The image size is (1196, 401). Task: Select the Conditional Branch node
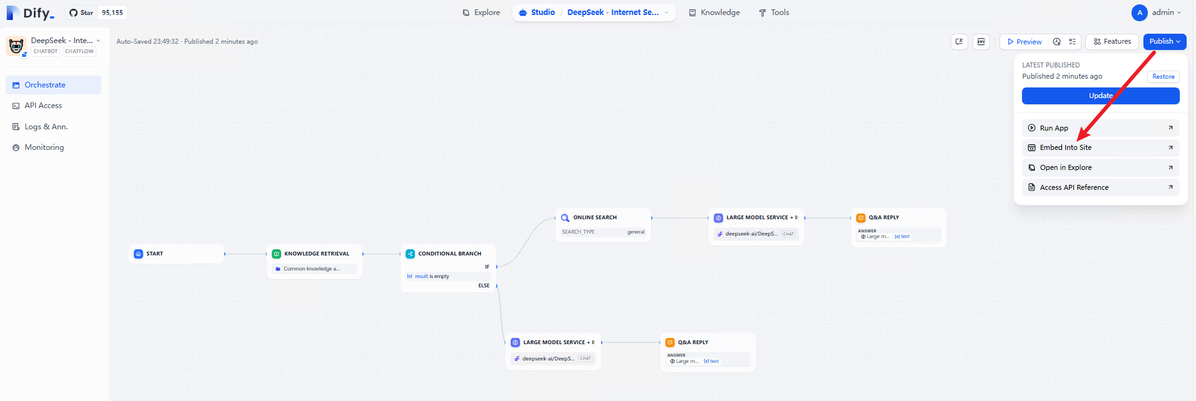point(448,268)
